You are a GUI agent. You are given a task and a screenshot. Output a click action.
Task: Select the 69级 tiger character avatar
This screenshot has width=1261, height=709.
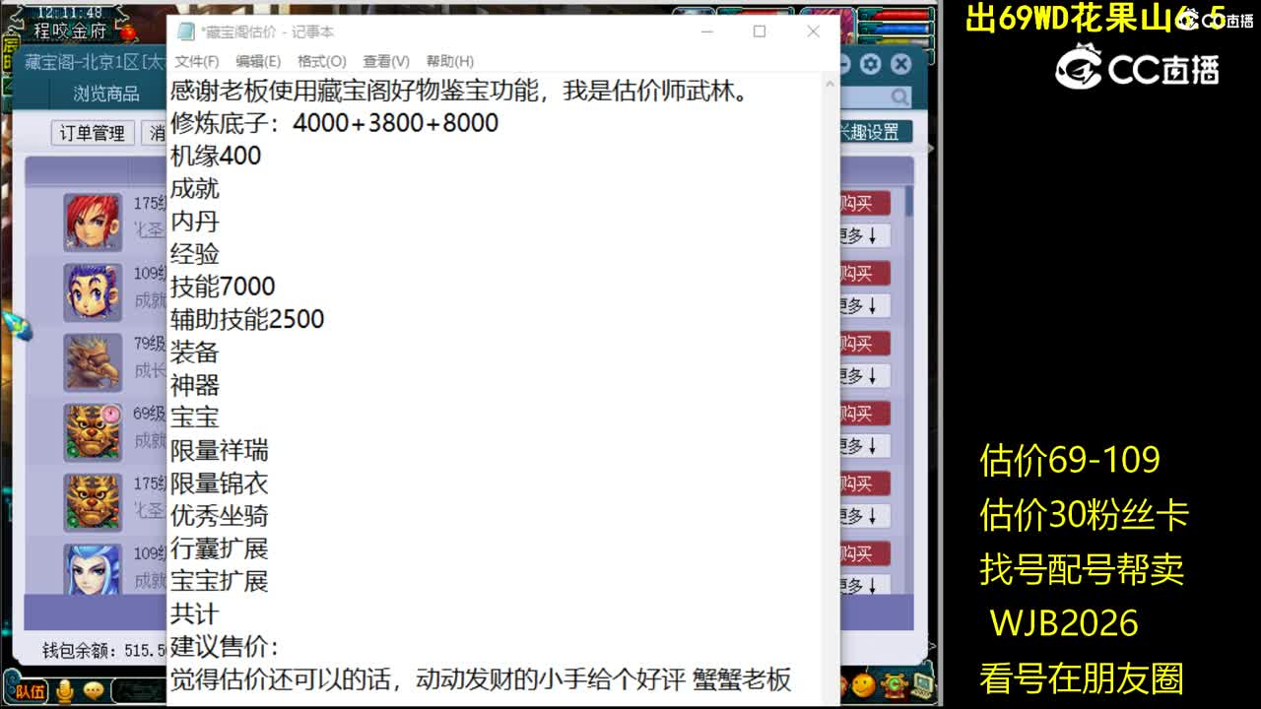pos(94,432)
